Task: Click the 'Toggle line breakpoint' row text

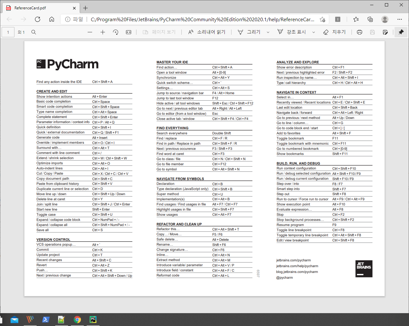Action: click(x=294, y=230)
